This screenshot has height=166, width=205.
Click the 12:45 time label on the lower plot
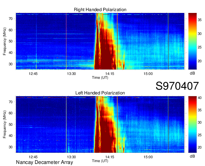33,157
